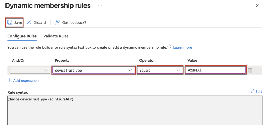Click the Value field containing AzureAD
The height and width of the screenshot is (128, 267).
click(215, 70)
